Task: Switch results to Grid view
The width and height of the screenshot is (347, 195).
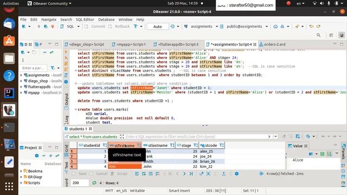Action: [x=66, y=151]
